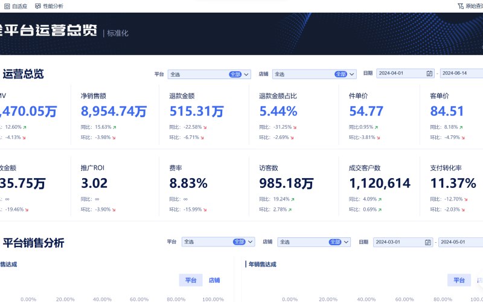Click 访客数 value 985.18万
The height and width of the screenshot is (302, 483).
(286, 184)
